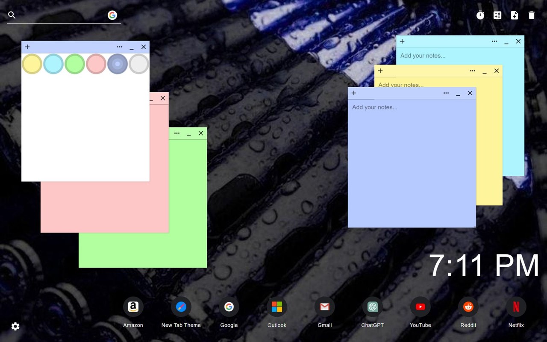Click the pink note body
Screen dimensions: 547x342
(105, 207)
